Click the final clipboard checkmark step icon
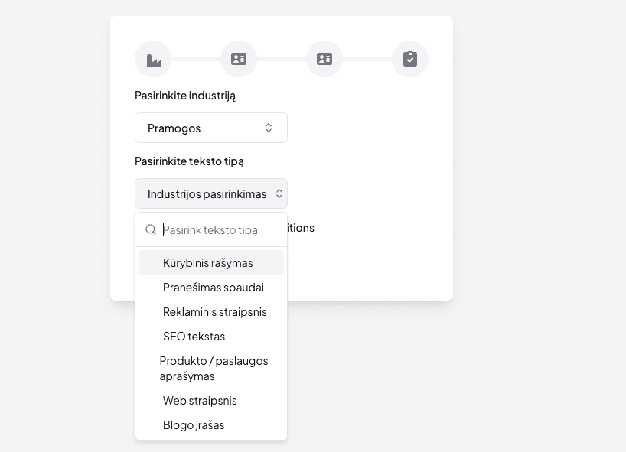The width and height of the screenshot is (626, 452). (x=410, y=59)
